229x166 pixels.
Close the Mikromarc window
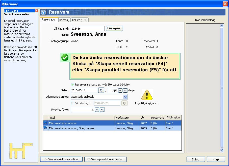225,4
